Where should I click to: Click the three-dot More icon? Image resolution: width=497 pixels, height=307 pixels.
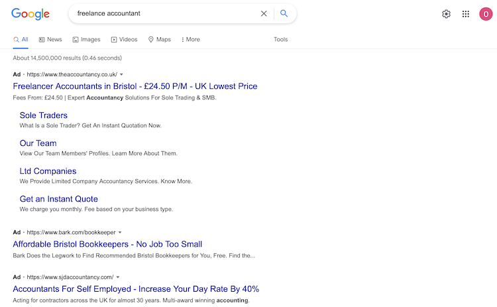[x=183, y=40]
